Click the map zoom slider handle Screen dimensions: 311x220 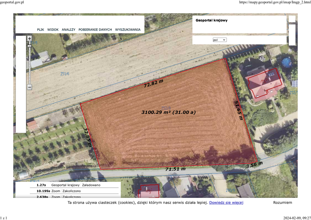coord(29,46)
